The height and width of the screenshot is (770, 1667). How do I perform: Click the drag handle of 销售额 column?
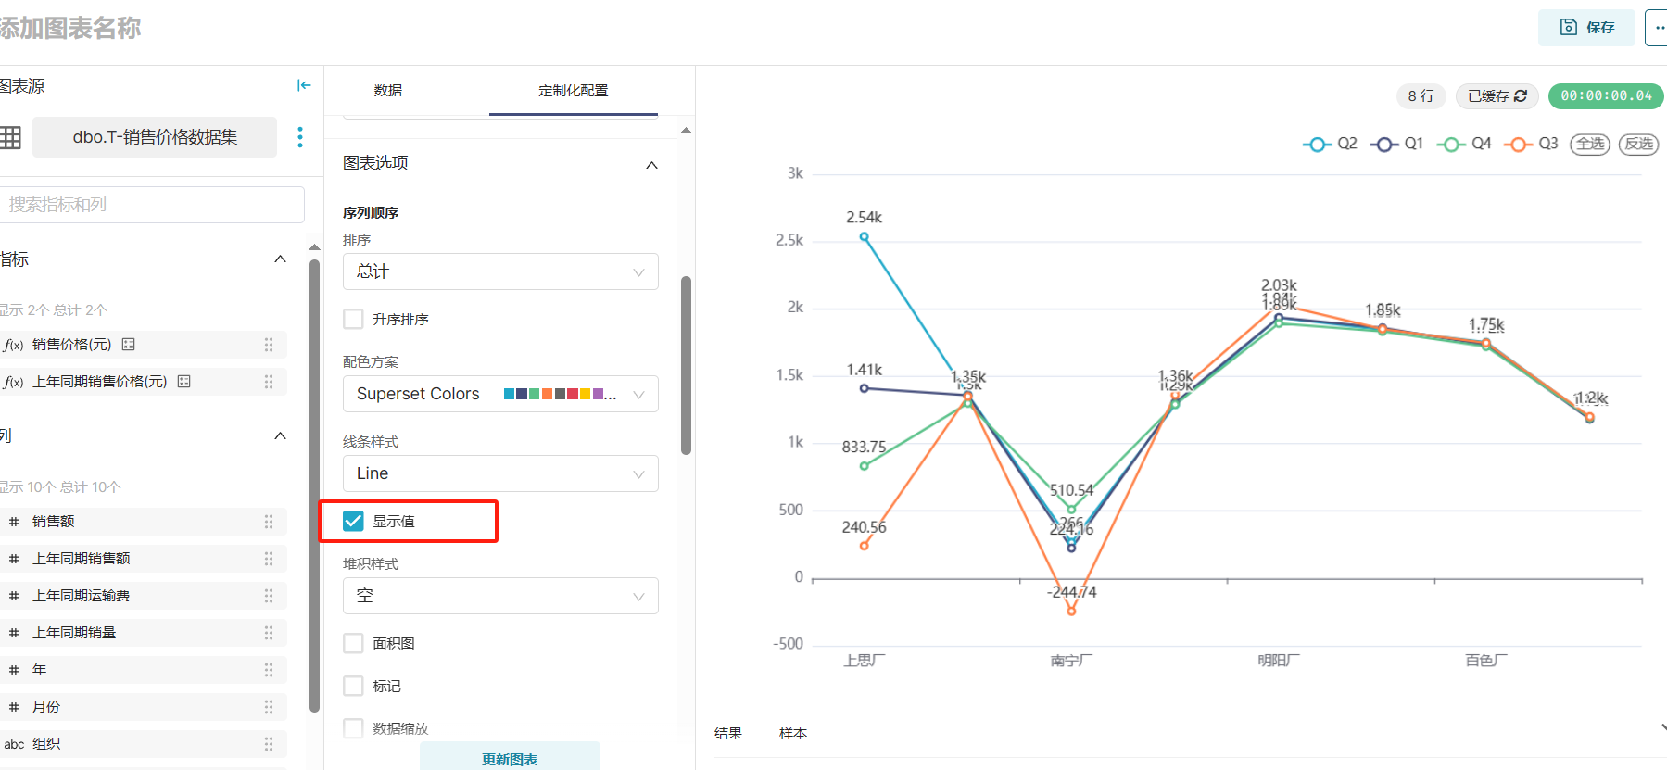(269, 522)
